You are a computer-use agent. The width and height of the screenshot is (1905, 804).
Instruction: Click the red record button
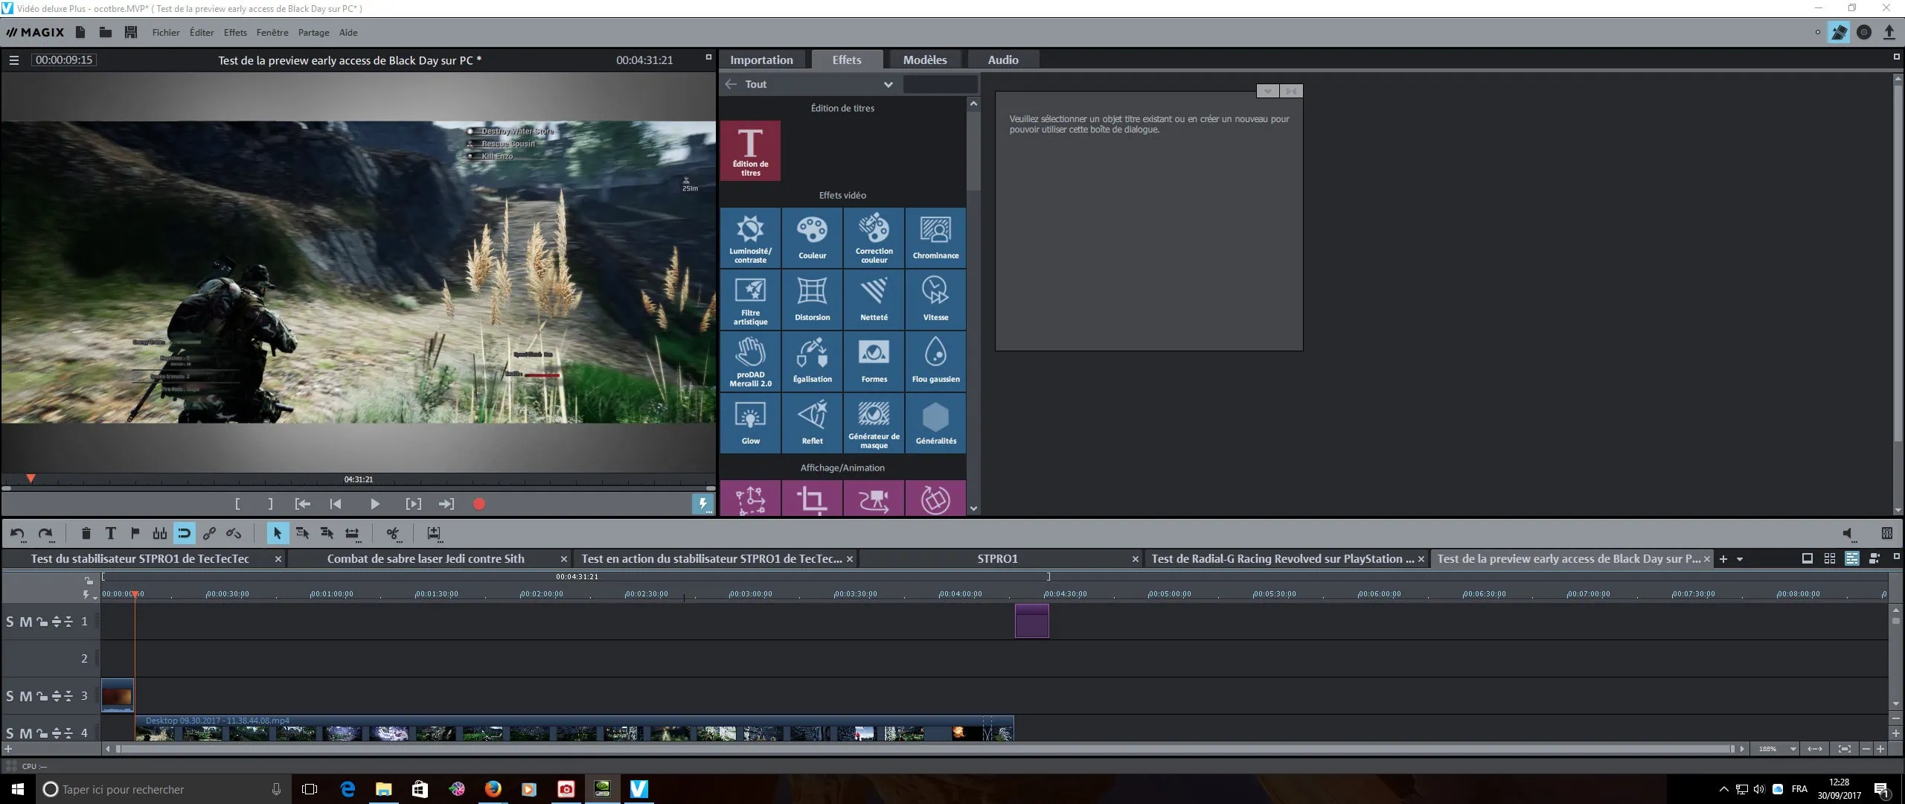coord(479,504)
